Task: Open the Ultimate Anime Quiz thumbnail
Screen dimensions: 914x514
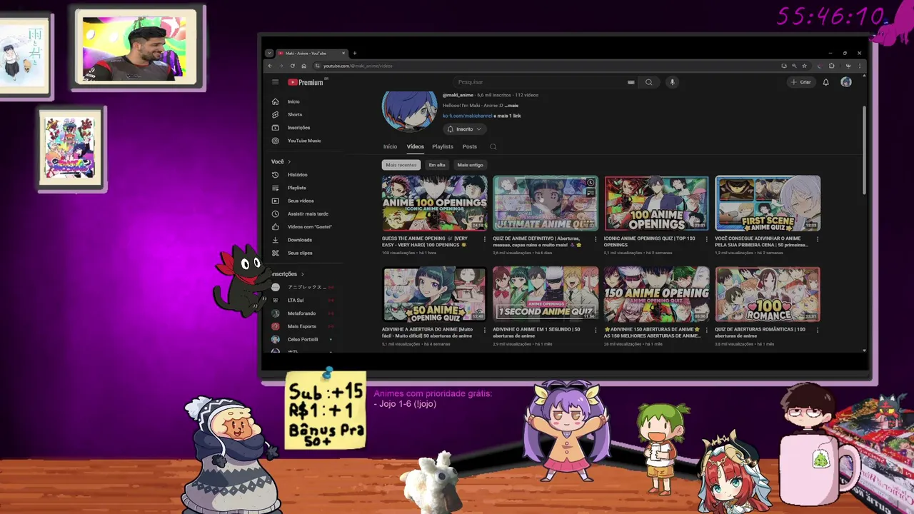Action: (x=546, y=203)
